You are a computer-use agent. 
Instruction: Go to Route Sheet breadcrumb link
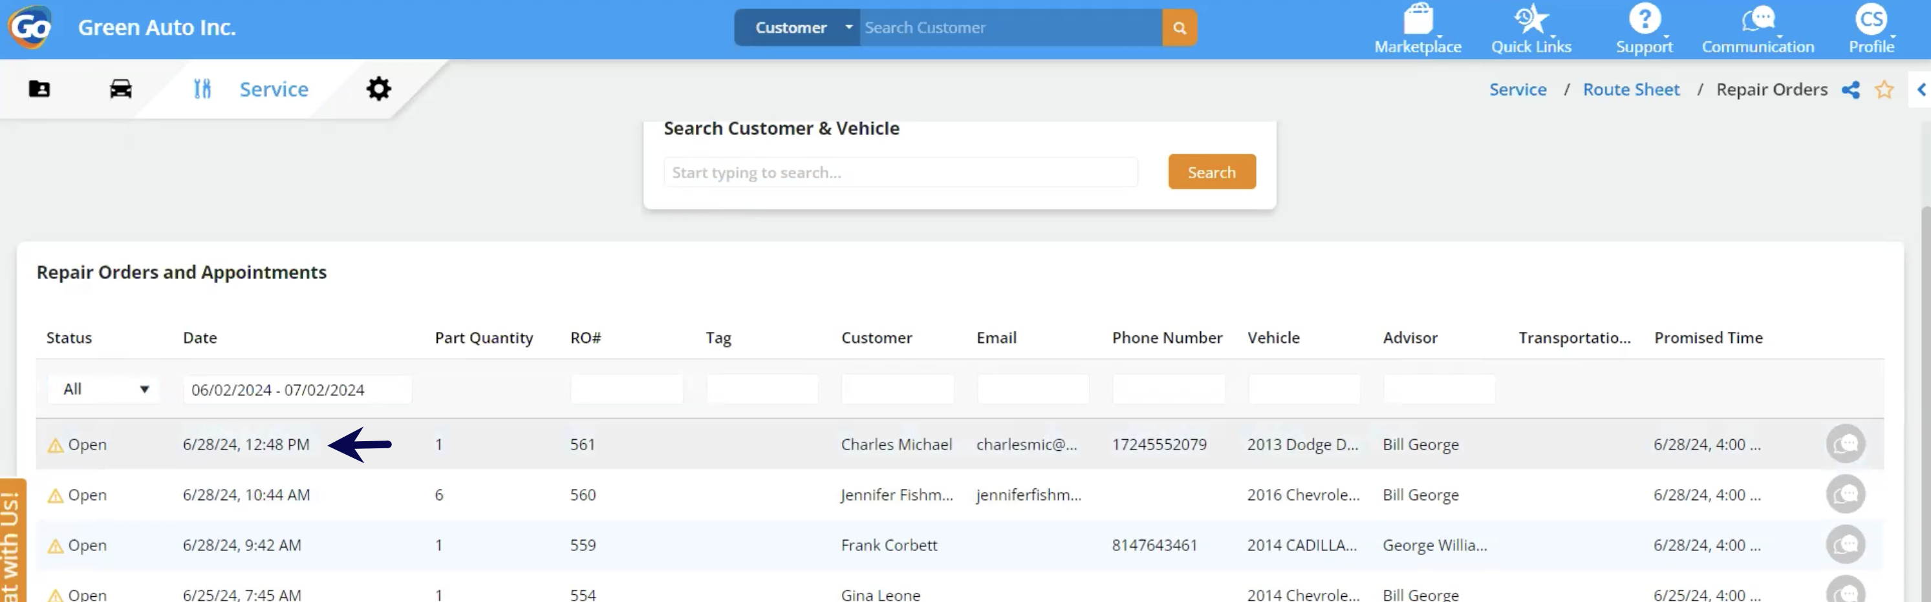click(x=1630, y=90)
